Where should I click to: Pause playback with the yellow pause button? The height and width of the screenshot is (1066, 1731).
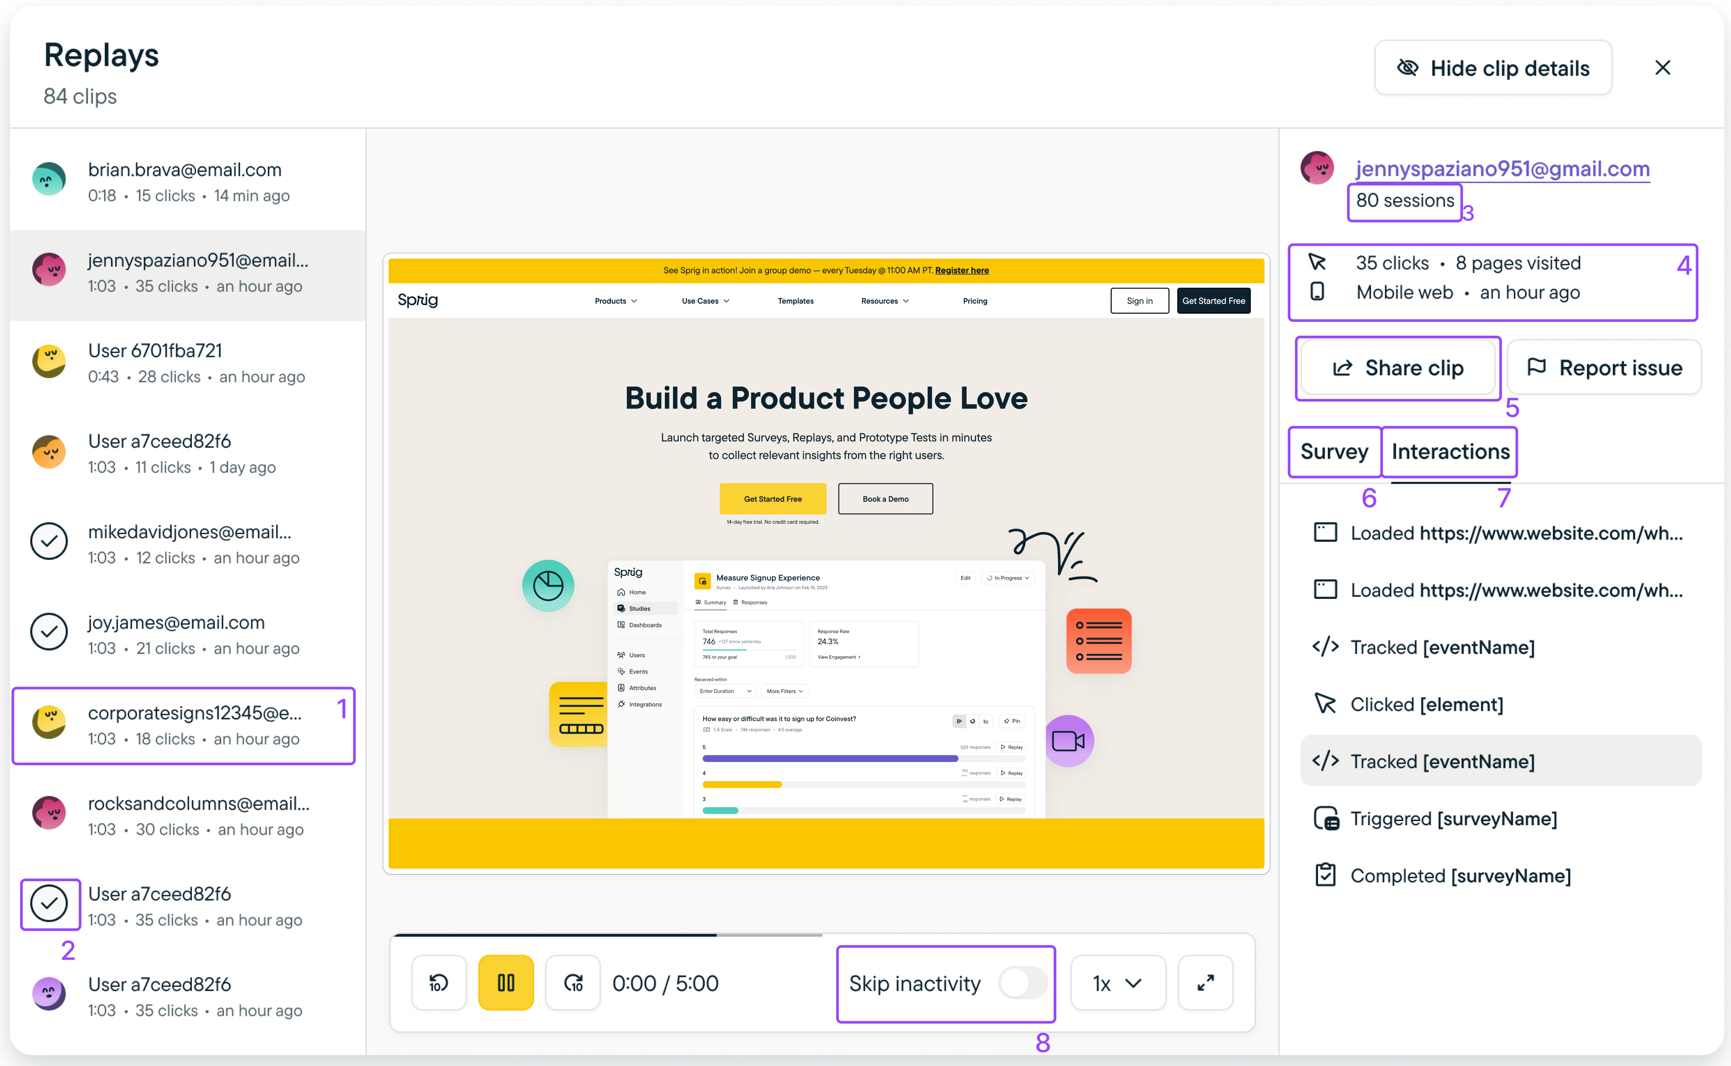click(506, 983)
